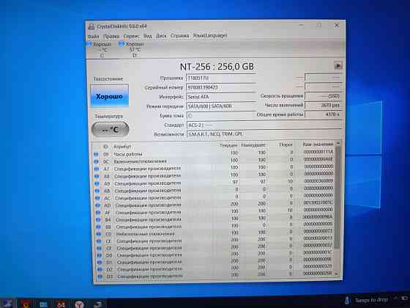The width and height of the screenshot is (410, 308).
Task: Click status icon of attribute D2 row
Action: click(x=100, y=269)
